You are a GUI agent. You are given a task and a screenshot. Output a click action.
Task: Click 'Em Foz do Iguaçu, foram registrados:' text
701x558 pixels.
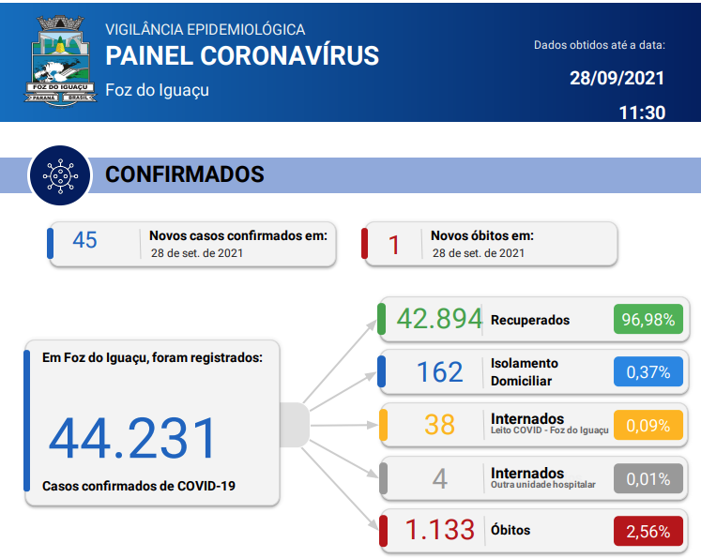pyautogui.click(x=152, y=358)
